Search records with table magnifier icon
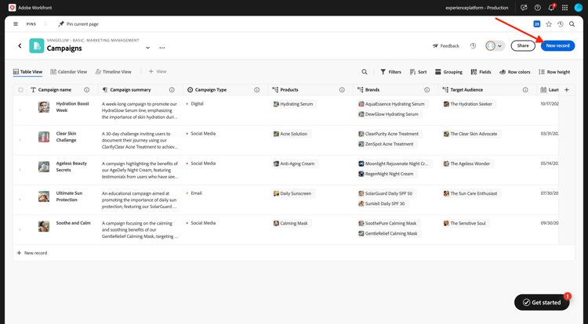588x324 pixels. click(x=365, y=72)
